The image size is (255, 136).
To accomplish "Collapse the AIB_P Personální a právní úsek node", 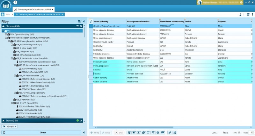I will tap(12, 59).
